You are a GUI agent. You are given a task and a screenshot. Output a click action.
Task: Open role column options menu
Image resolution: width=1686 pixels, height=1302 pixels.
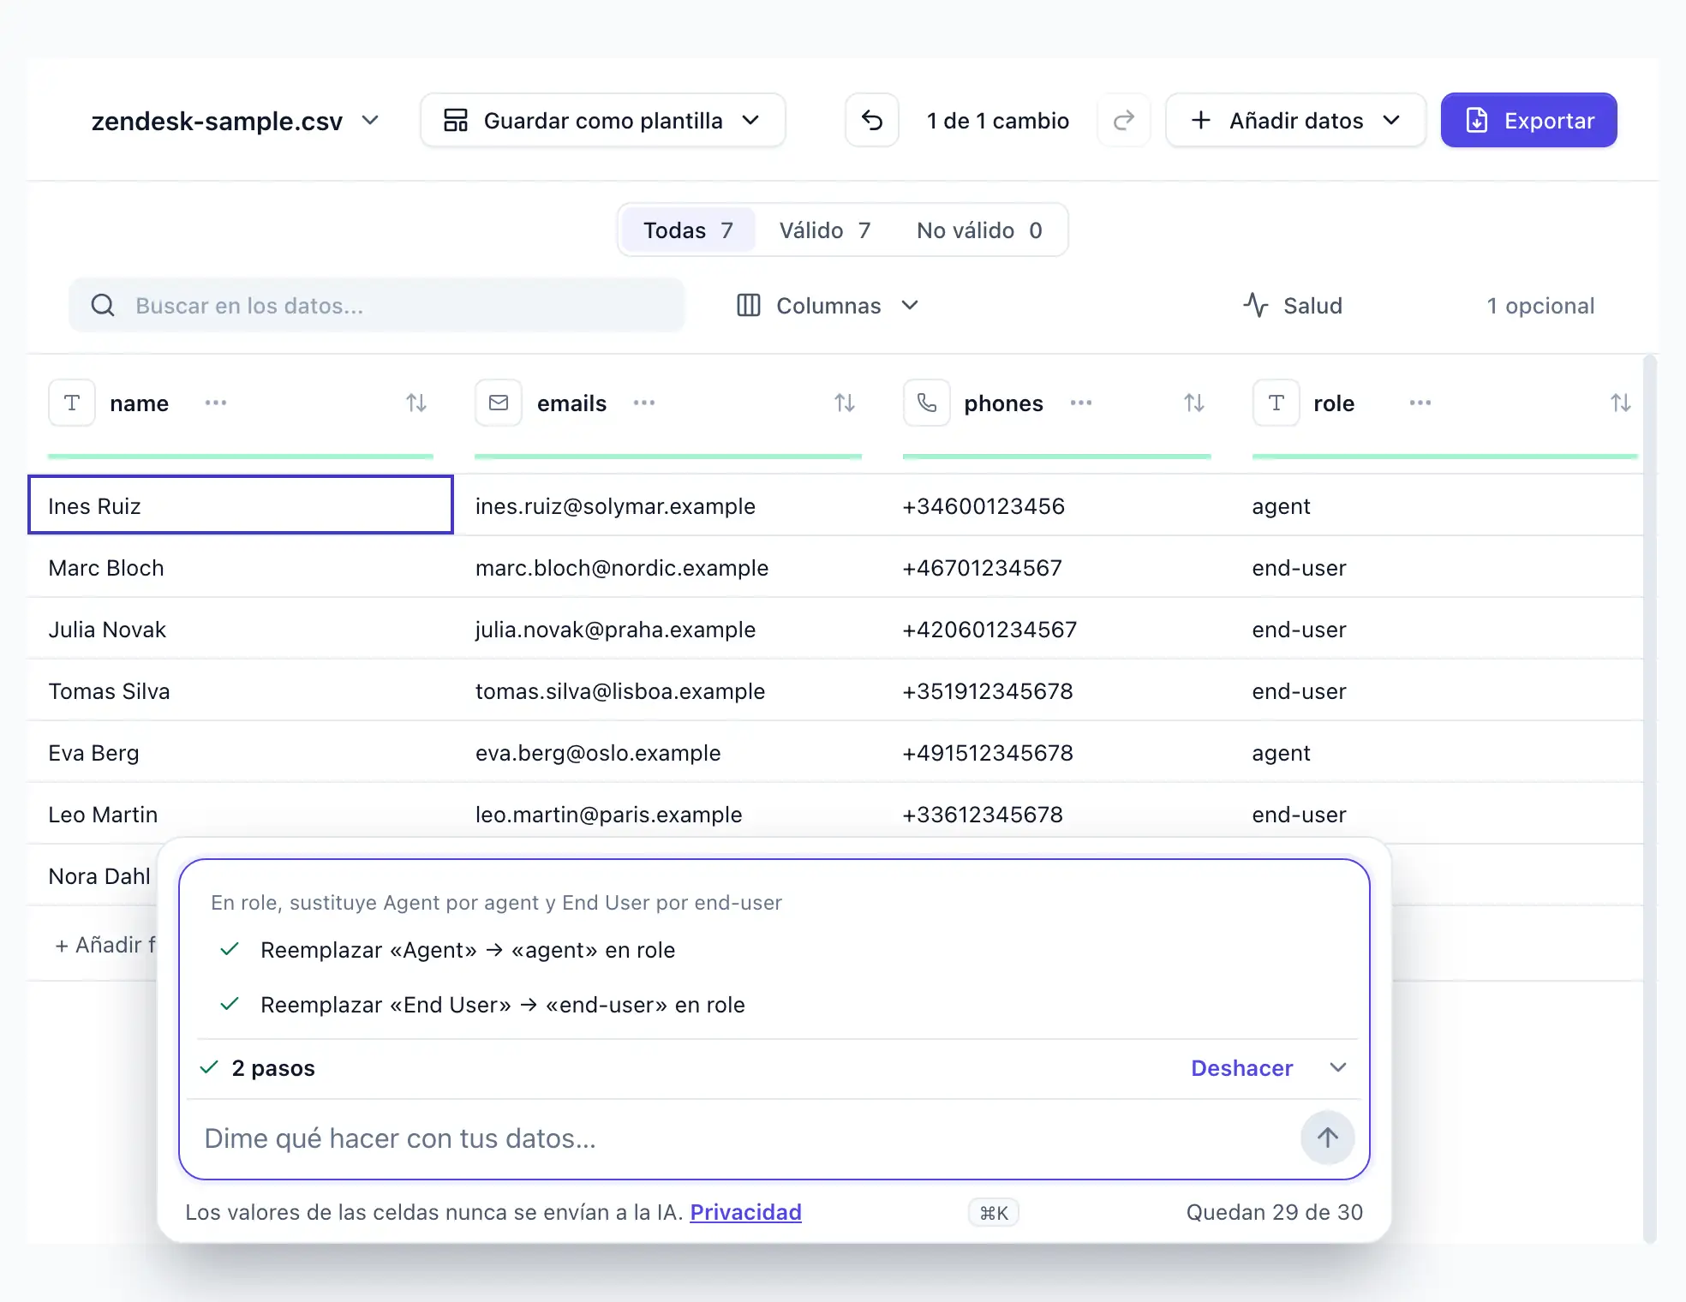pos(1420,403)
